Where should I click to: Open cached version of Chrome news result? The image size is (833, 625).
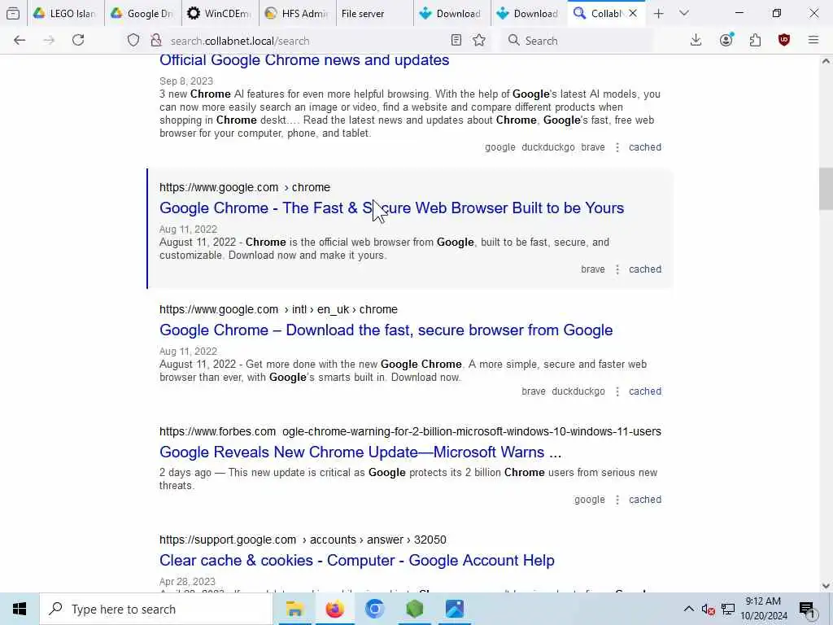(645, 147)
